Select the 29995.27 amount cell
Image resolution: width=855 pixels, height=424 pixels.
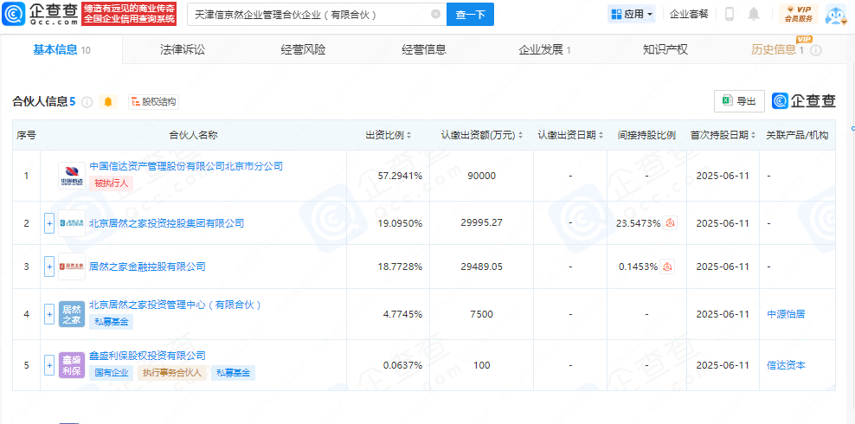(481, 223)
